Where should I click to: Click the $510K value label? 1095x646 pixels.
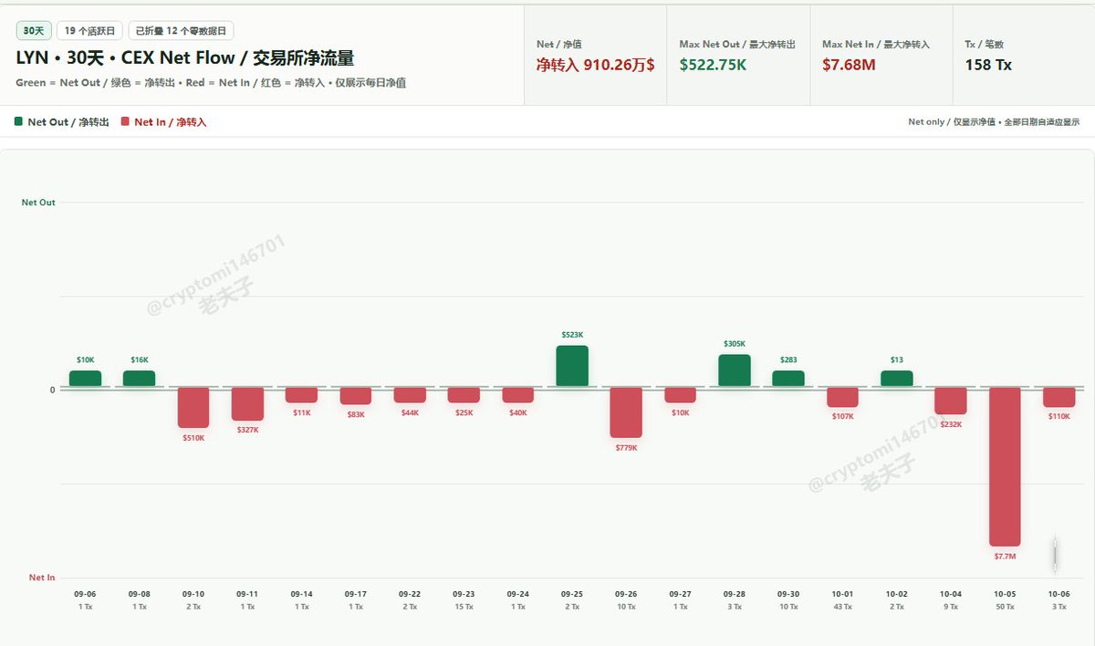point(193,438)
